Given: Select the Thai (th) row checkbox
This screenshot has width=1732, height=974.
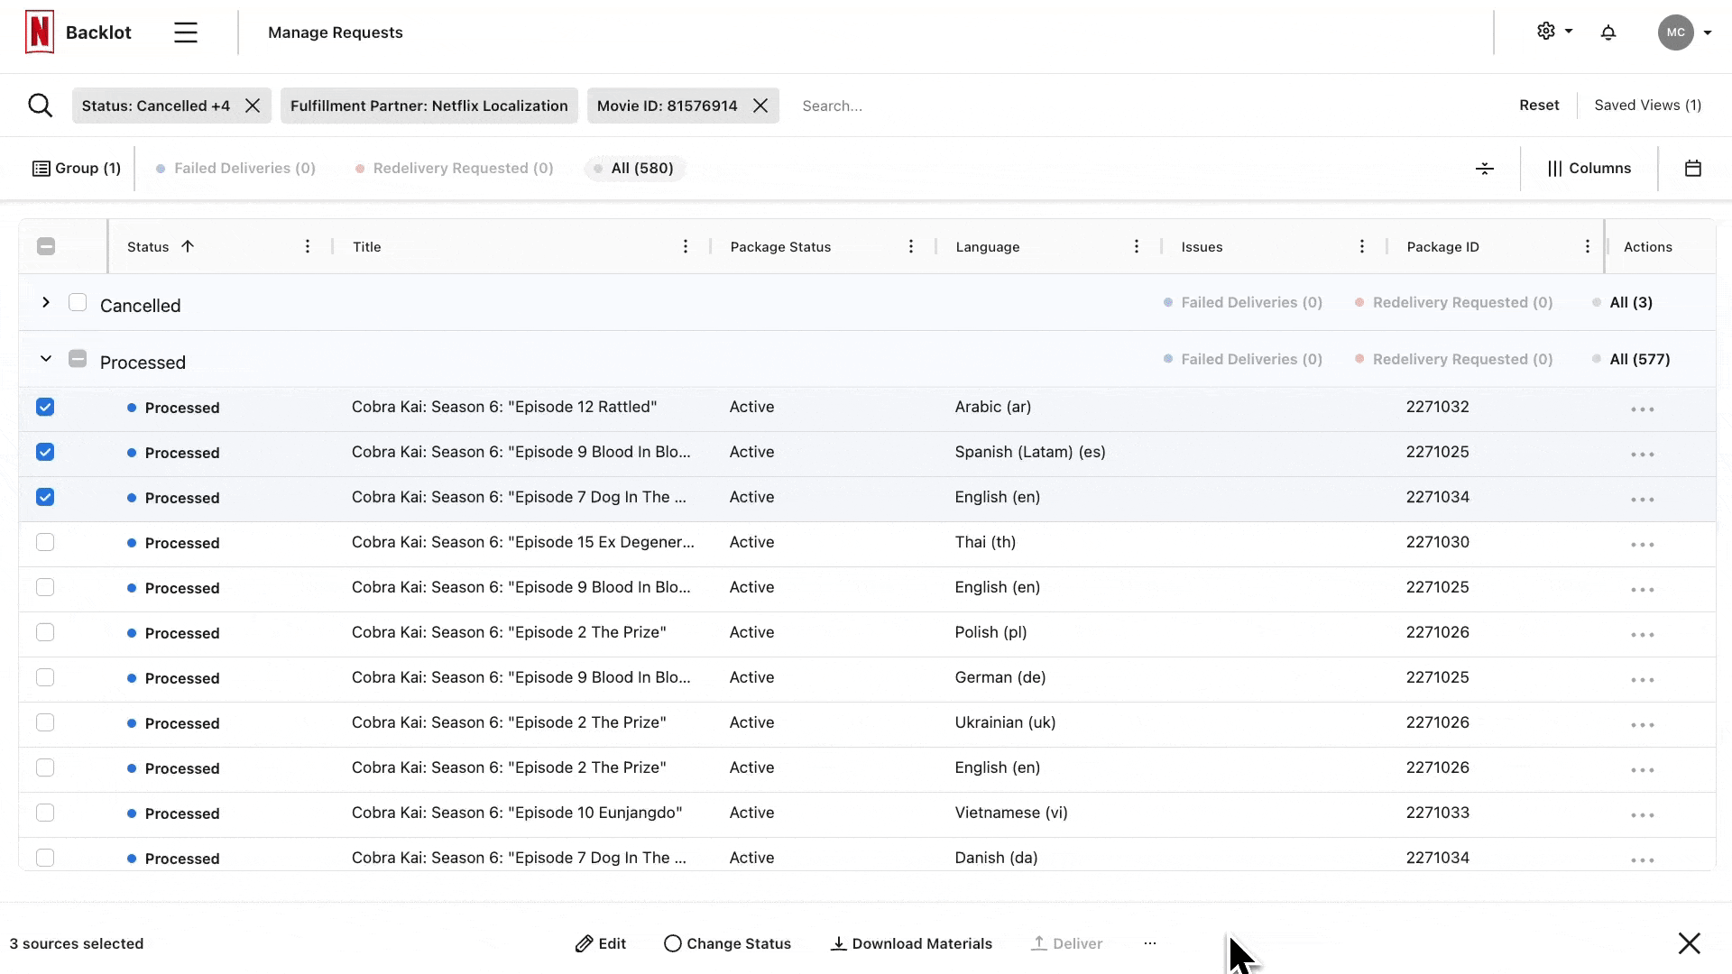Looking at the screenshot, I should (x=45, y=542).
